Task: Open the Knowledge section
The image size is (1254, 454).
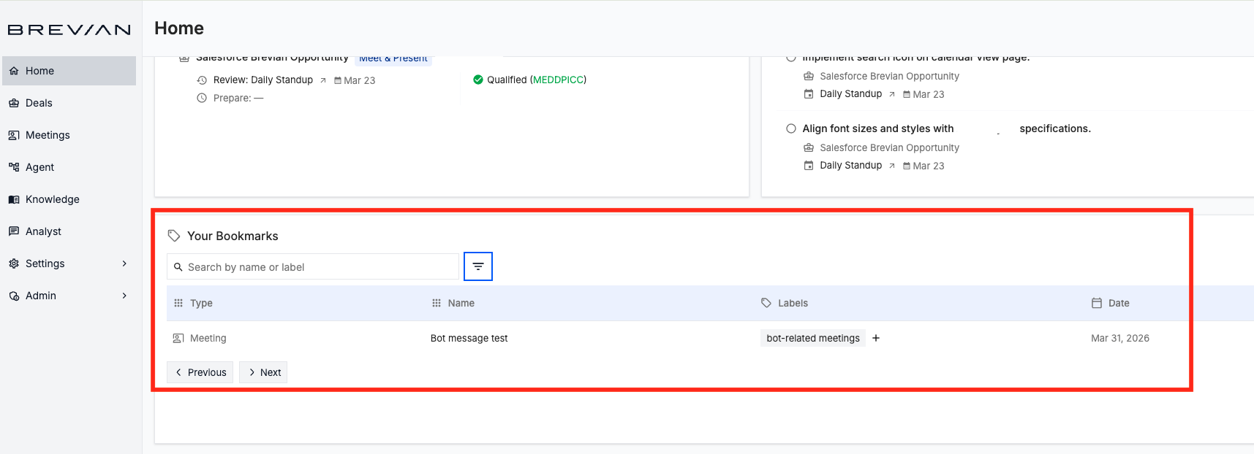Action: 52,199
